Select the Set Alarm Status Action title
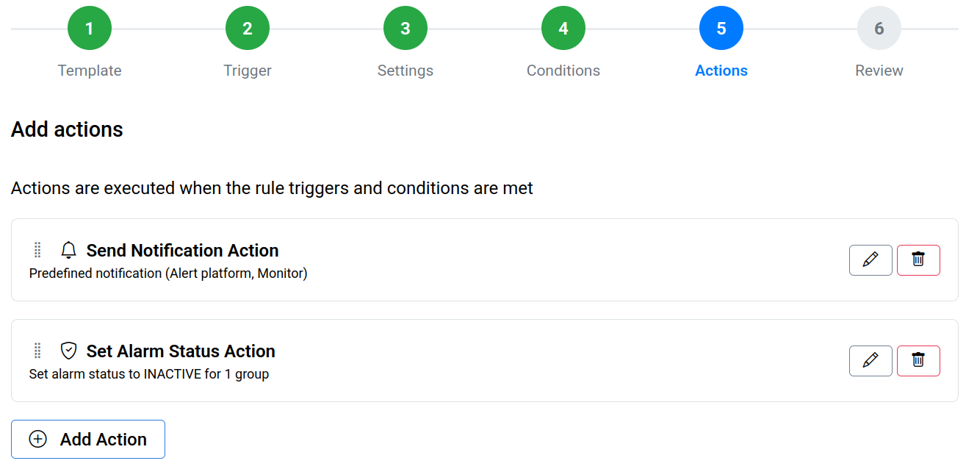This screenshot has height=469, width=966. [x=181, y=351]
